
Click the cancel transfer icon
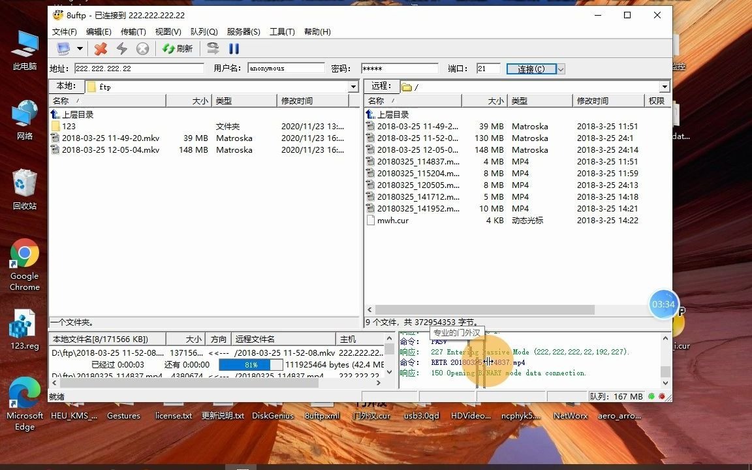[x=142, y=48]
